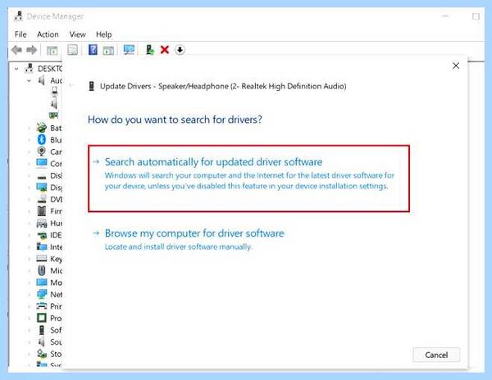Click the Properties toolbar icon
Viewport: 492px width, 380px height.
[x=72, y=50]
